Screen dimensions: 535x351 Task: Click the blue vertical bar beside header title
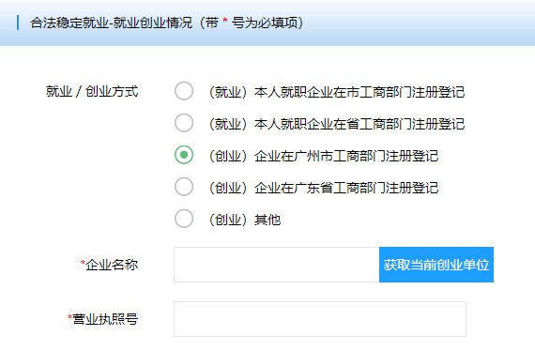coord(18,23)
